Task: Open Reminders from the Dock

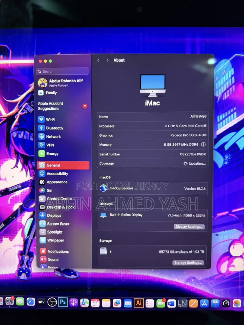Action: pyautogui.click(x=150, y=303)
